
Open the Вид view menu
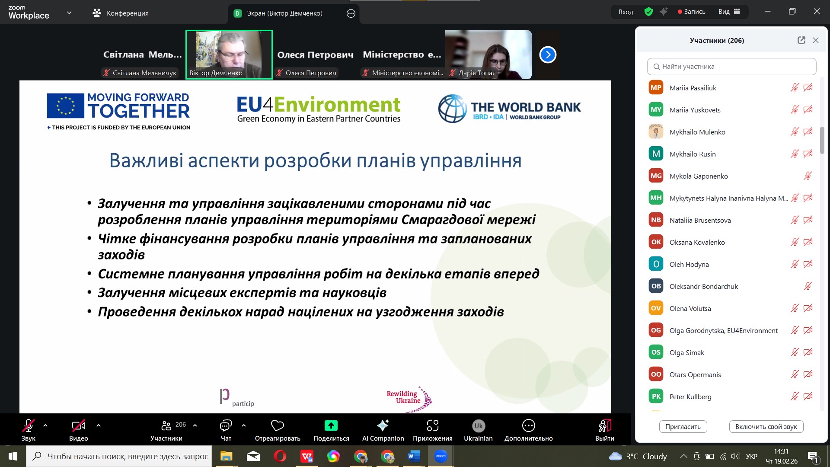pyautogui.click(x=729, y=12)
